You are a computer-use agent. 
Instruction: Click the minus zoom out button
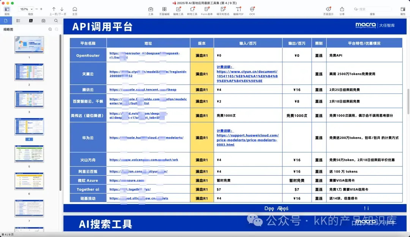(36, 9)
